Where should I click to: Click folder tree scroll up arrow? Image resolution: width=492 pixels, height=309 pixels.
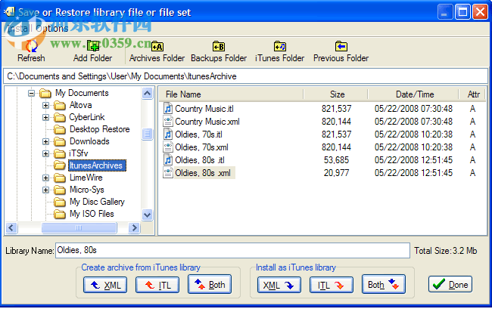[x=147, y=93]
